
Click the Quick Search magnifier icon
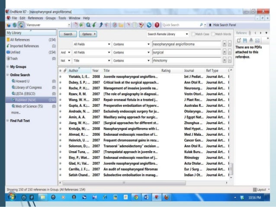[201, 25]
